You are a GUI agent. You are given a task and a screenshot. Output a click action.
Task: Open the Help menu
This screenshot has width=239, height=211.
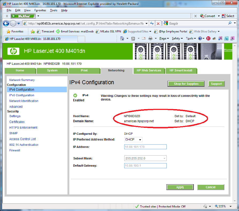click(x=64, y=10)
